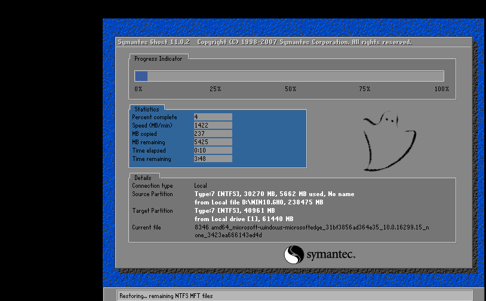Click the Symantec Ghost 11.0.2 title text
The width and height of the screenshot is (486, 301).
pyautogui.click(x=153, y=42)
